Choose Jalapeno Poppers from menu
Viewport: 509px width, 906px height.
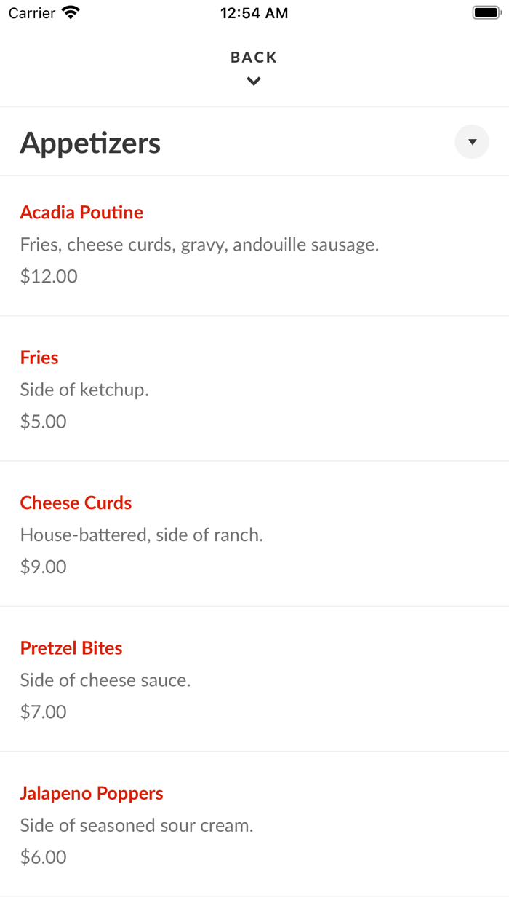click(x=92, y=793)
